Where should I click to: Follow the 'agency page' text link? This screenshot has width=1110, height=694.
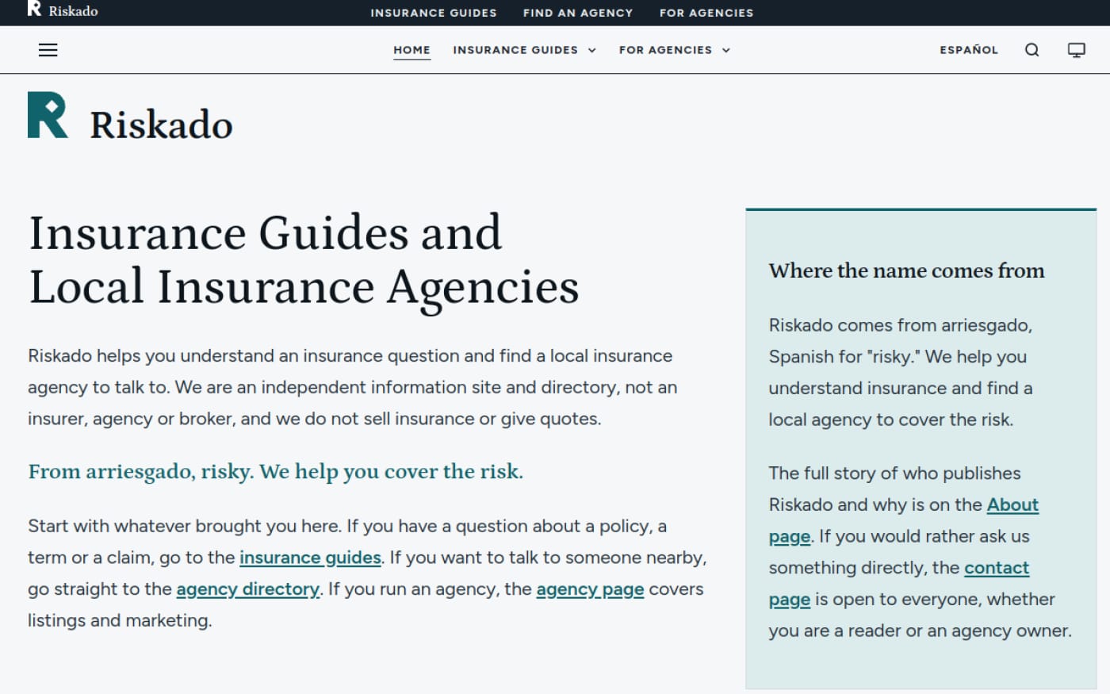590,589
